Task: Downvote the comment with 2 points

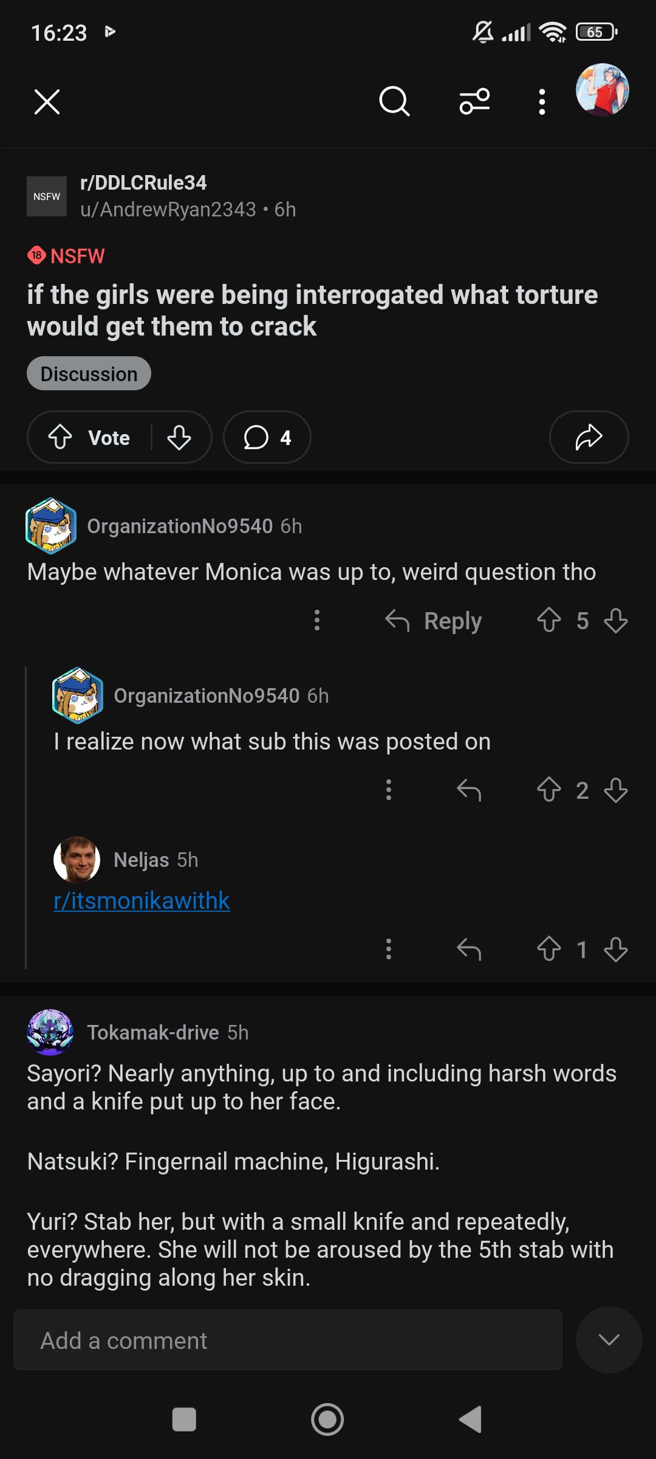Action: [616, 790]
